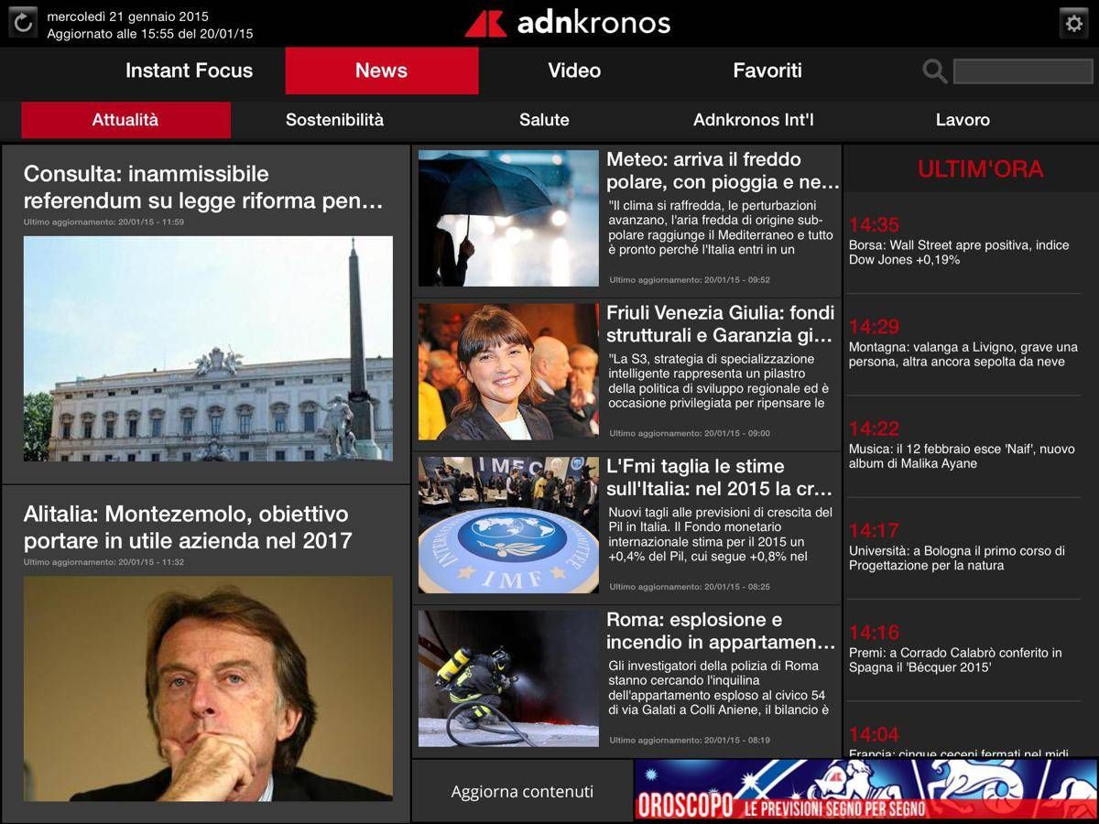1099x824 pixels.
Task: Open 14:16 Corrado Calabrò Premi item
Action: [x=963, y=649]
